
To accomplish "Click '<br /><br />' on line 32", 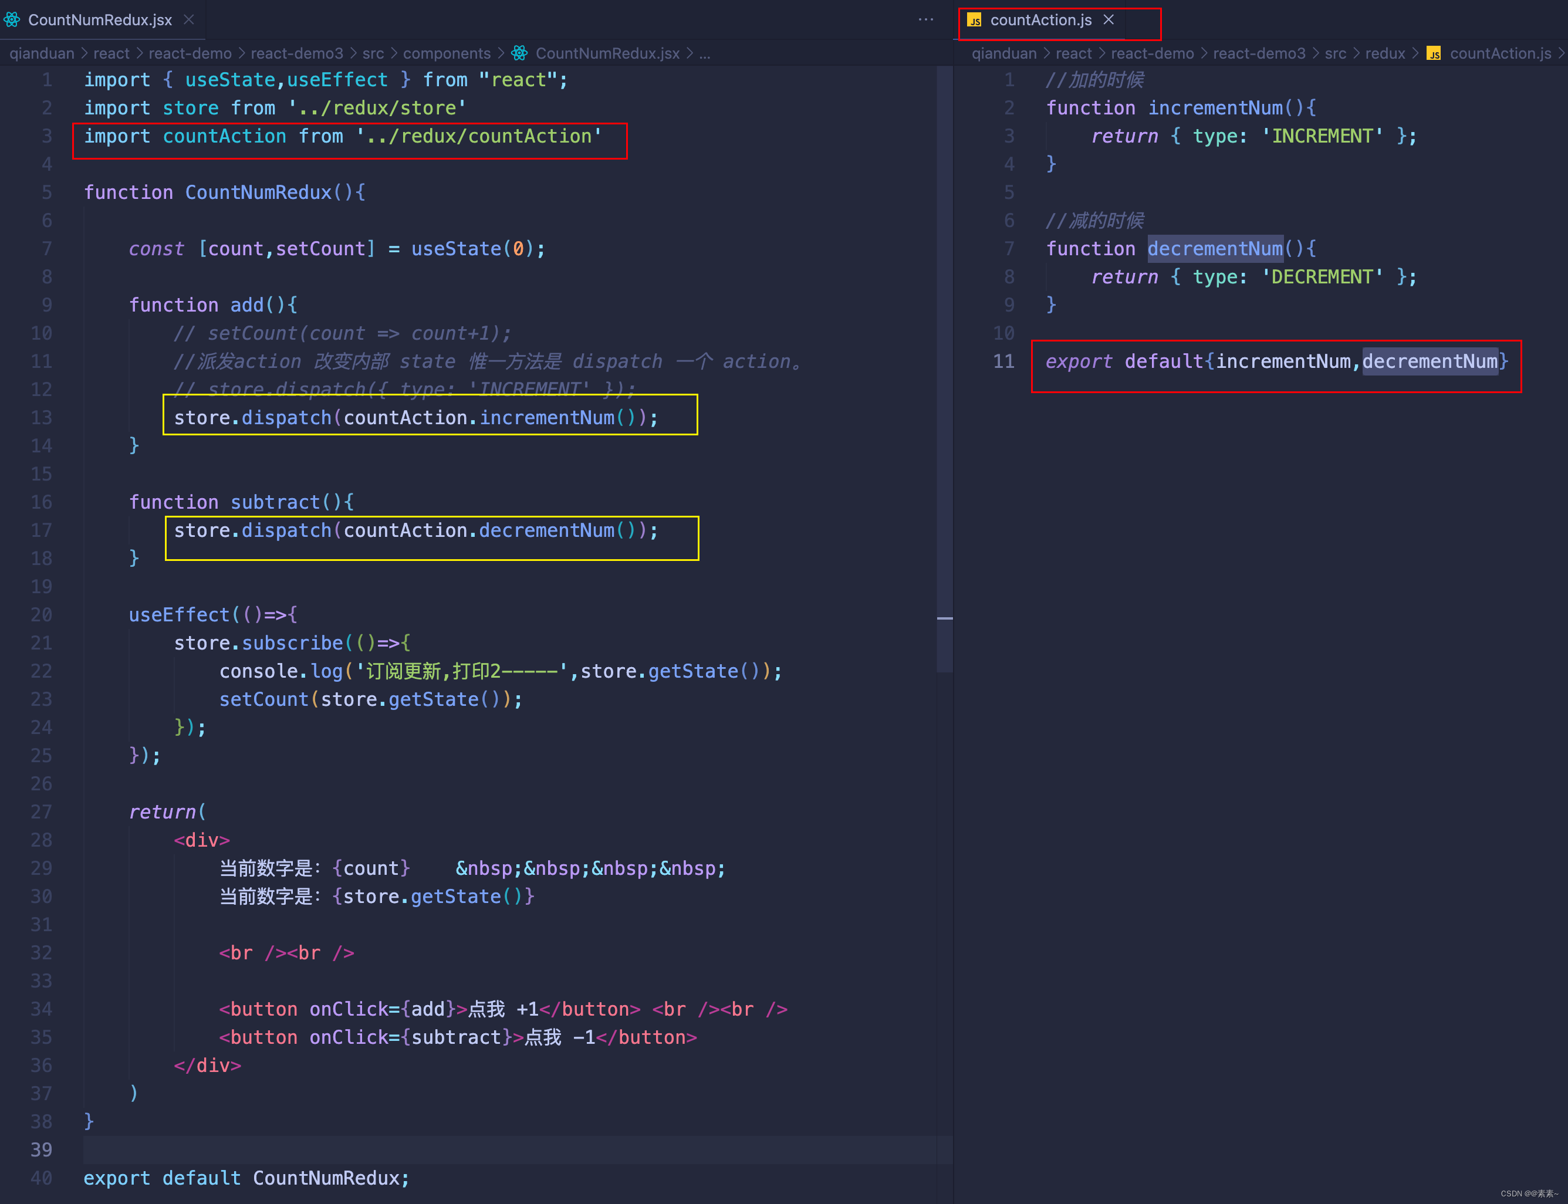I will [x=286, y=953].
